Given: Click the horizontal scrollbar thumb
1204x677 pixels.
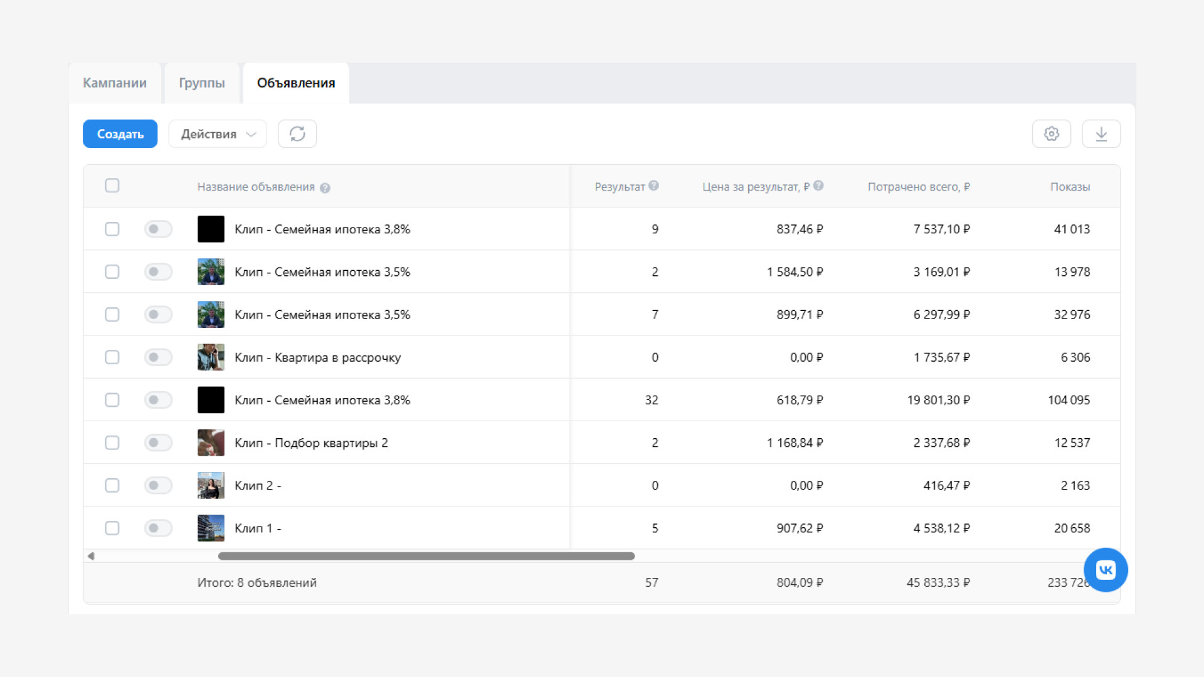Looking at the screenshot, I should 426,556.
